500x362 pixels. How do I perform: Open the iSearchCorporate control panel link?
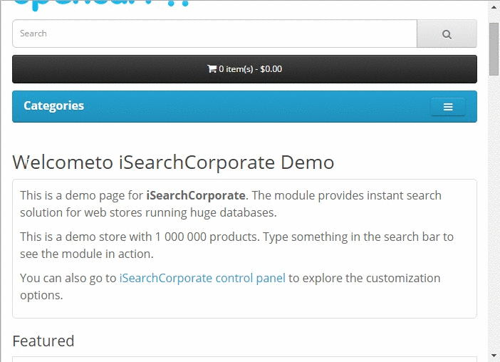(x=202, y=278)
